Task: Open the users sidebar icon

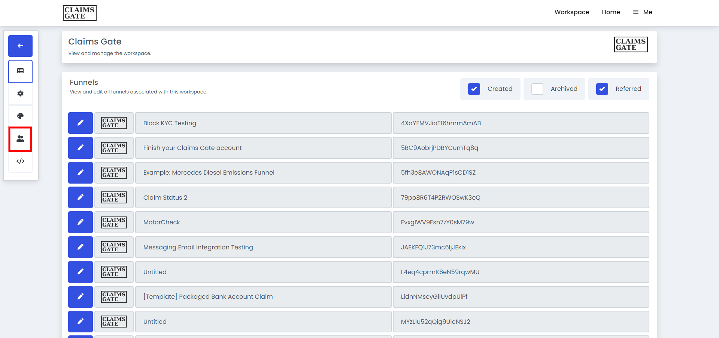Action: point(20,139)
